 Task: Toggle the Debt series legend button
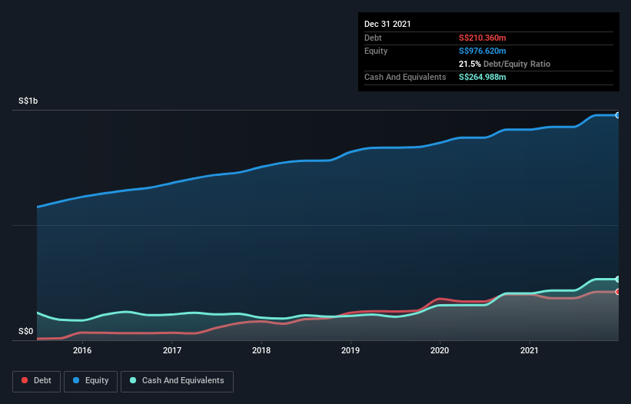pyautogui.click(x=37, y=381)
